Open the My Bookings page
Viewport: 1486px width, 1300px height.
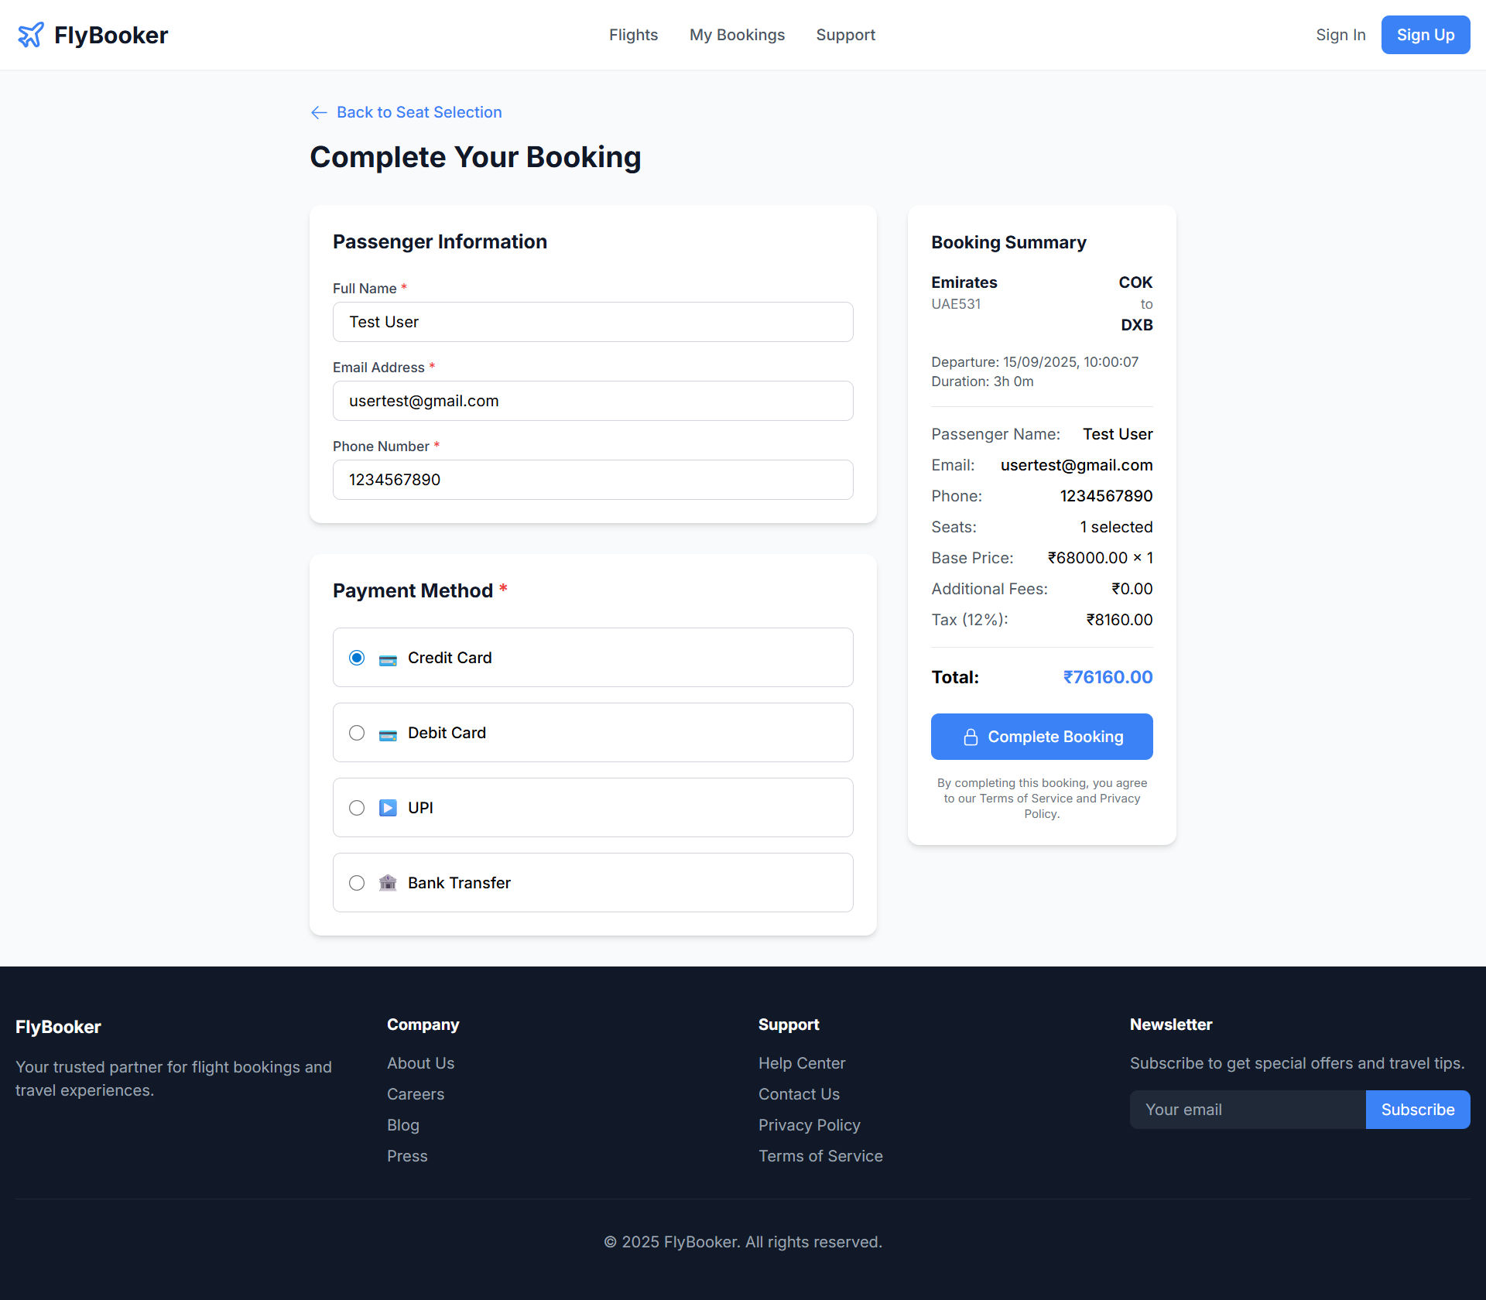point(736,35)
